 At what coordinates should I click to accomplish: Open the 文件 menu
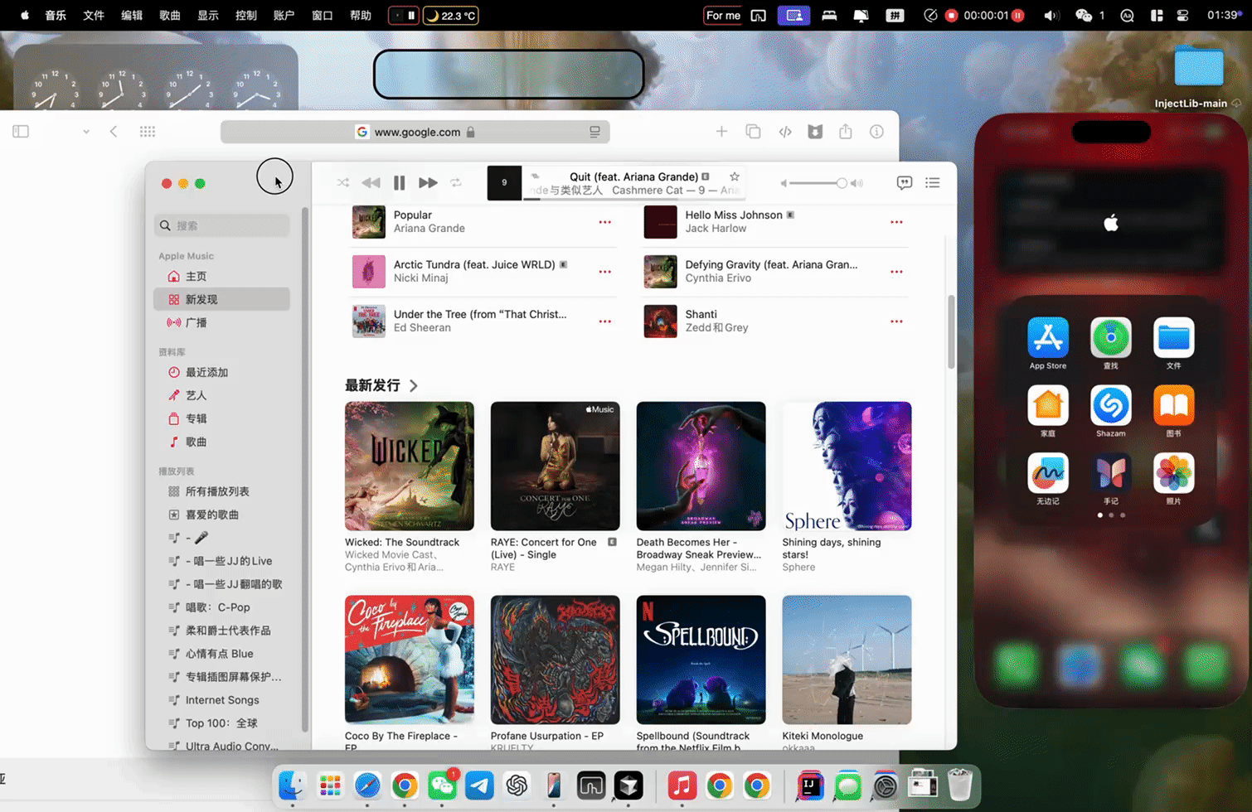click(x=94, y=15)
